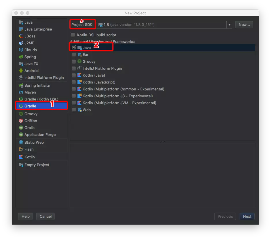Check IntelliJ Platform Plugin framework checkbox
This screenshot has width=271, height=239.
pyautogui.click(x=74, y=69)
